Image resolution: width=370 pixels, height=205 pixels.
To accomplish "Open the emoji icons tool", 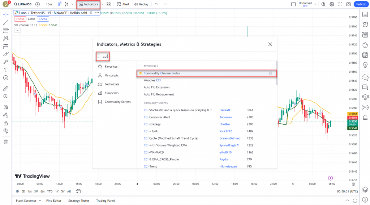I will point(6,78).
